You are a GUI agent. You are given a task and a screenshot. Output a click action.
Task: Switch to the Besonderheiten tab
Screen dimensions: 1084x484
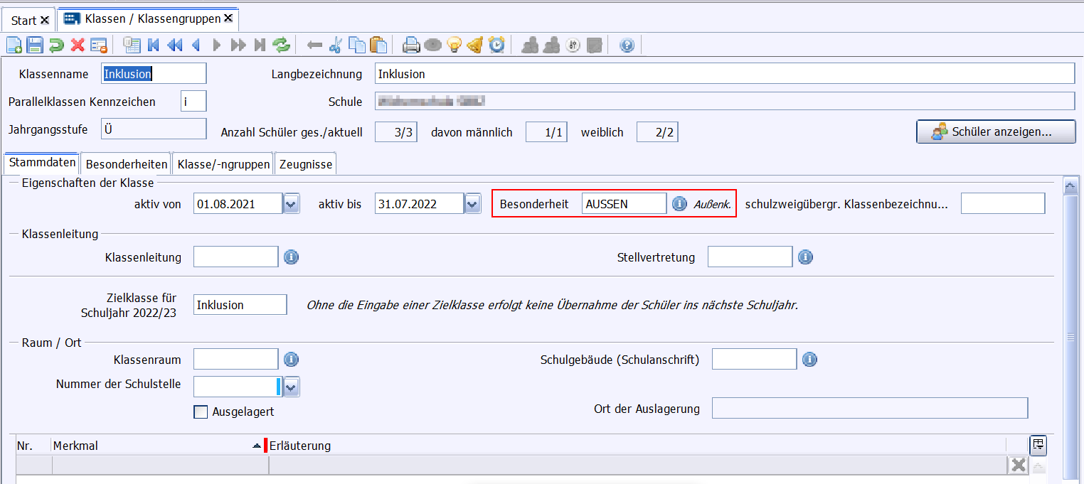(126, 164)
